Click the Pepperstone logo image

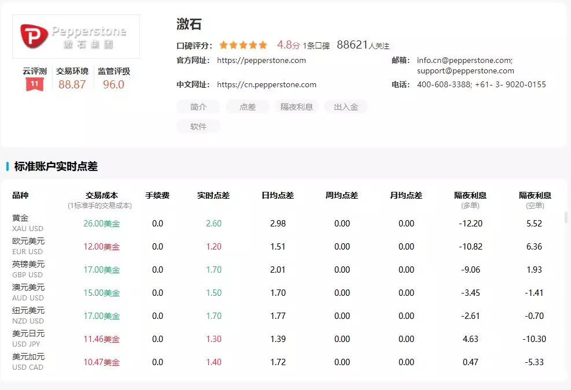[76, 36]
